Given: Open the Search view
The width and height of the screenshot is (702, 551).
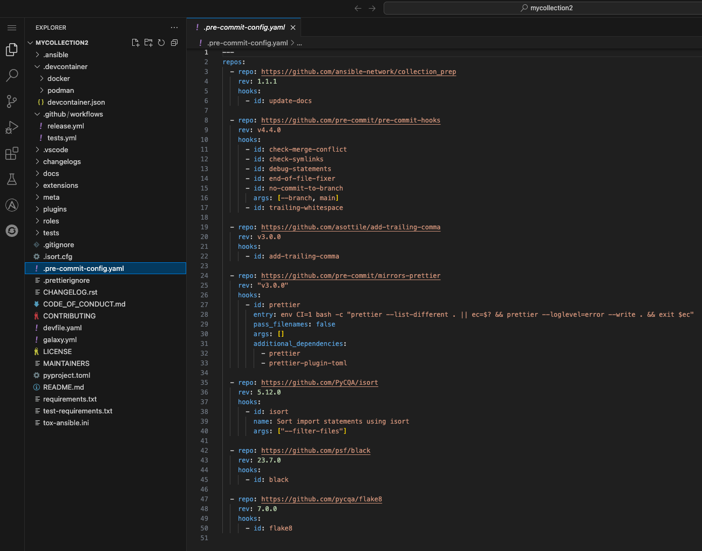Looking at the screenshot, I should pos(11,76).
